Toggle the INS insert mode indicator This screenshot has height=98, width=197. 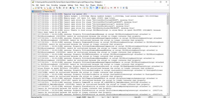tap(165, 97)
